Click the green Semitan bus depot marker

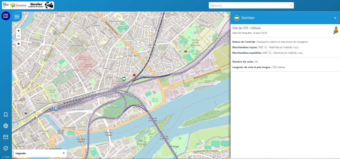pyautogui.click(x=124, y=79)
